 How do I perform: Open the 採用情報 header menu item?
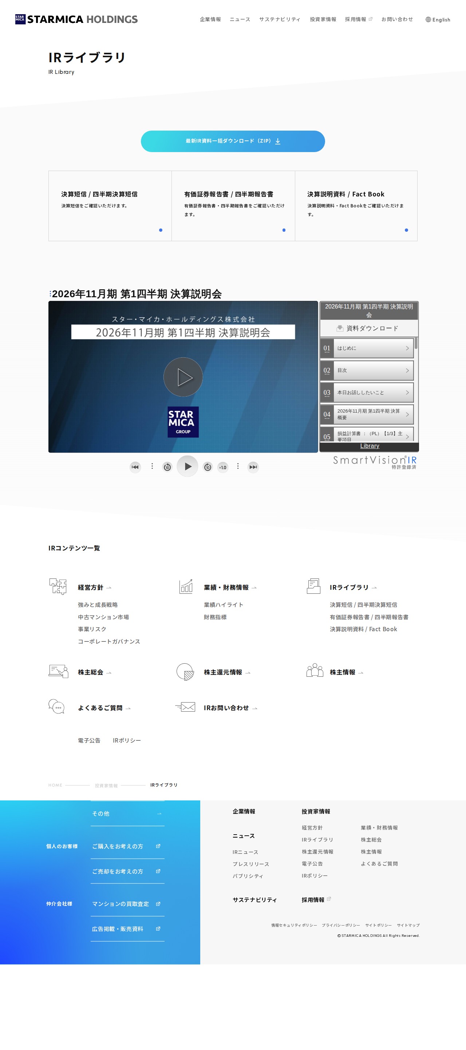click(356, 19)
